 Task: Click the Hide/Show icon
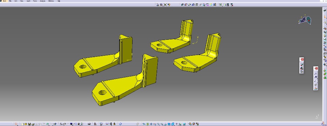[x=180, y=124]
